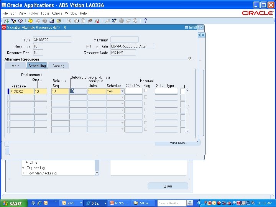Click the Internet Explorer quick launch icon

coord(39,203)
